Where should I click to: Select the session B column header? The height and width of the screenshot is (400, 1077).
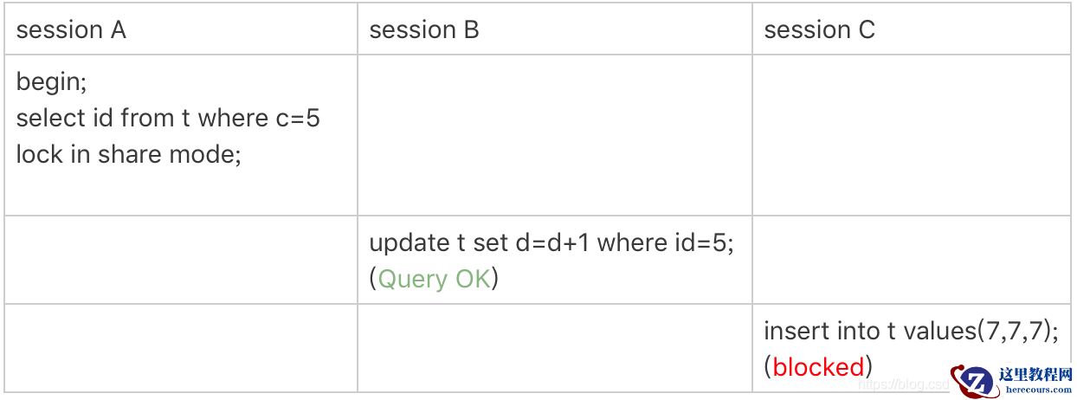click(424, 30)
